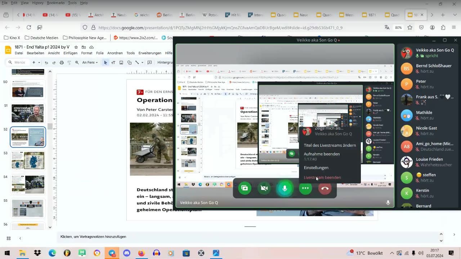Image resolution: width=461 pixels, height=259 pixels.
Task: Bookmark this page with star icon
Action: (x=410, y=27)
